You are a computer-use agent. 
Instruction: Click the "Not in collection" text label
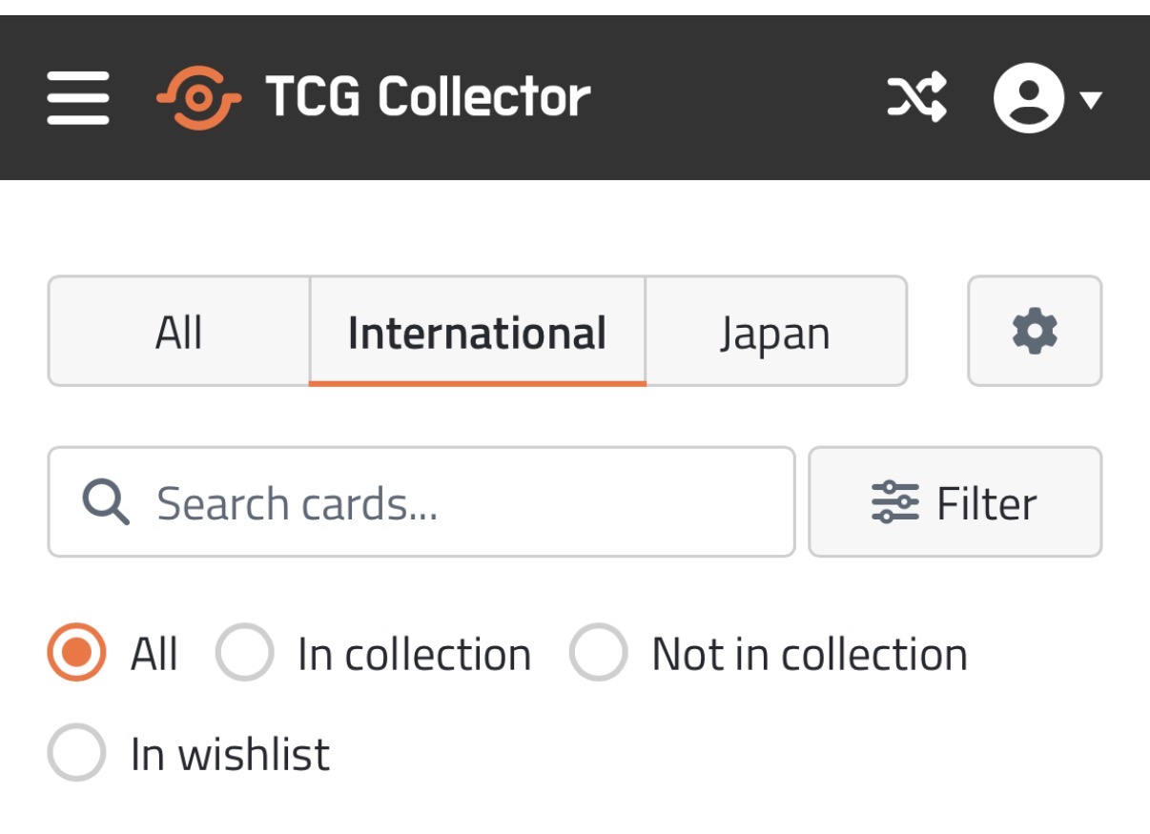809,654
